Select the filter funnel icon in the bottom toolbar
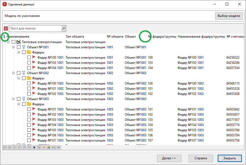 click(44, 147)
